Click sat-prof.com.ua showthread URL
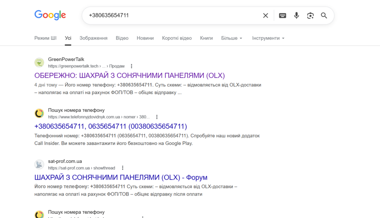This screenshot has height=218, width=380. click(81, 168)
